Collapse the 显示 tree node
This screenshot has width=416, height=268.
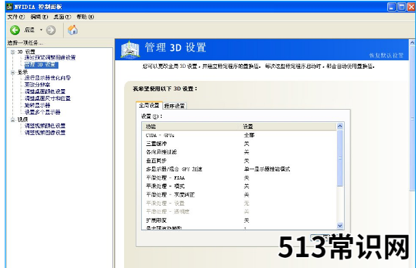pyautogui.click(x=12, y=72)
